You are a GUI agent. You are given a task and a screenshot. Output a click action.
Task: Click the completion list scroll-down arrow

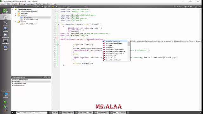point(129,60)
